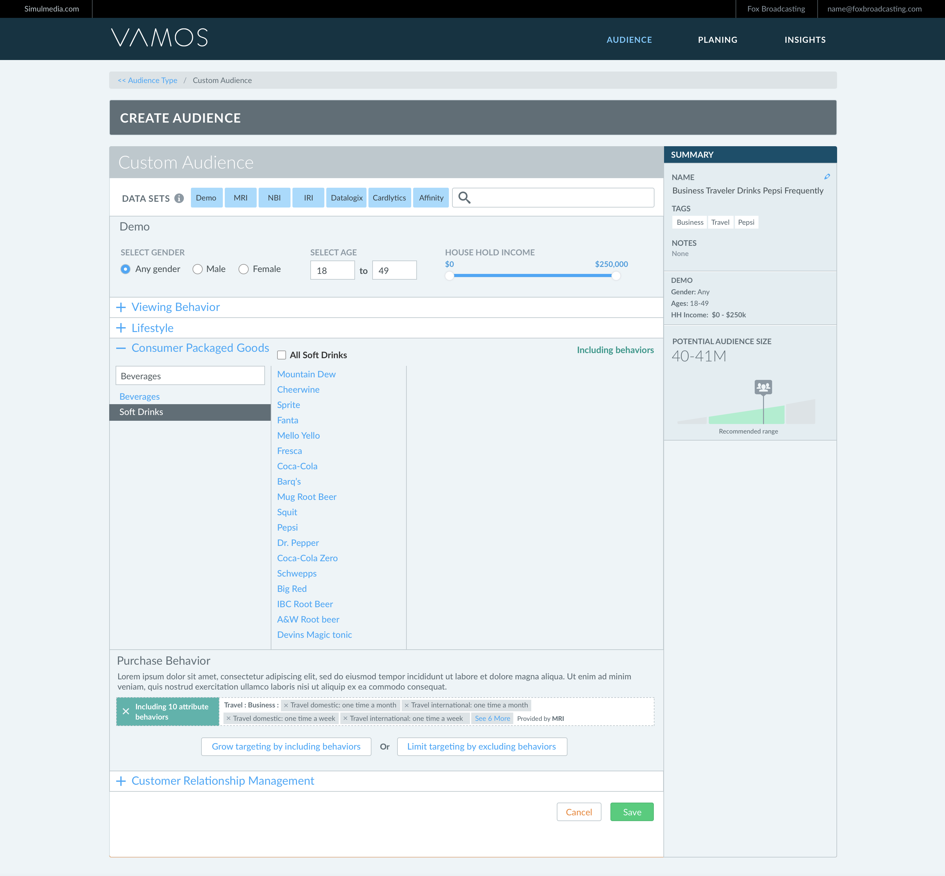Click the audience size people marker icon
The image size is (945, 876).
763,387
